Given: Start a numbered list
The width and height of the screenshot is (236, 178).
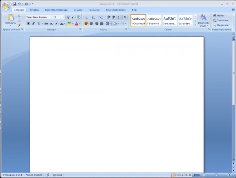Looking at the screenshot, I should pyautogui.click(x=94, y=17).
